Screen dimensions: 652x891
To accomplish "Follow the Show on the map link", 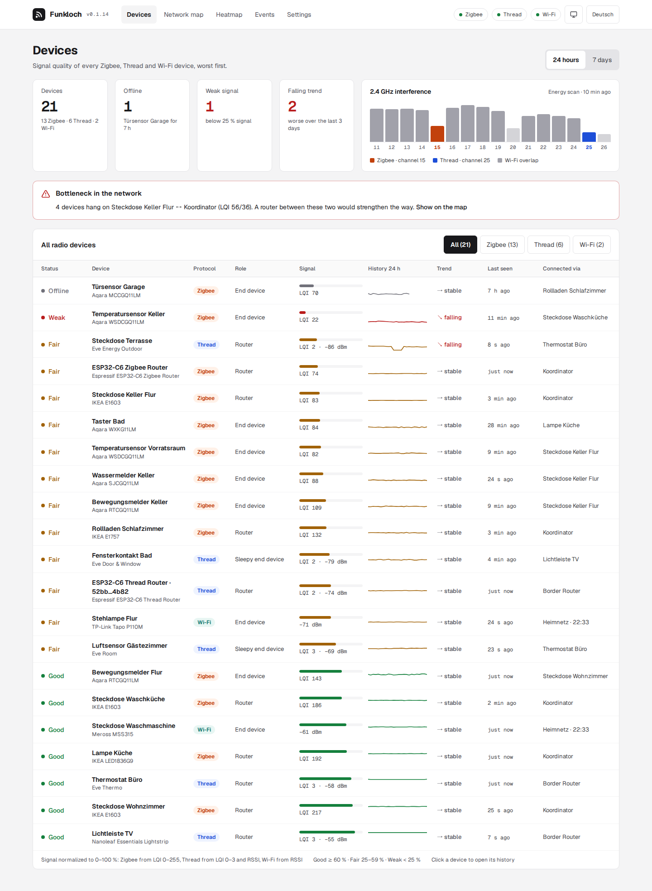I will click(441, 207).
